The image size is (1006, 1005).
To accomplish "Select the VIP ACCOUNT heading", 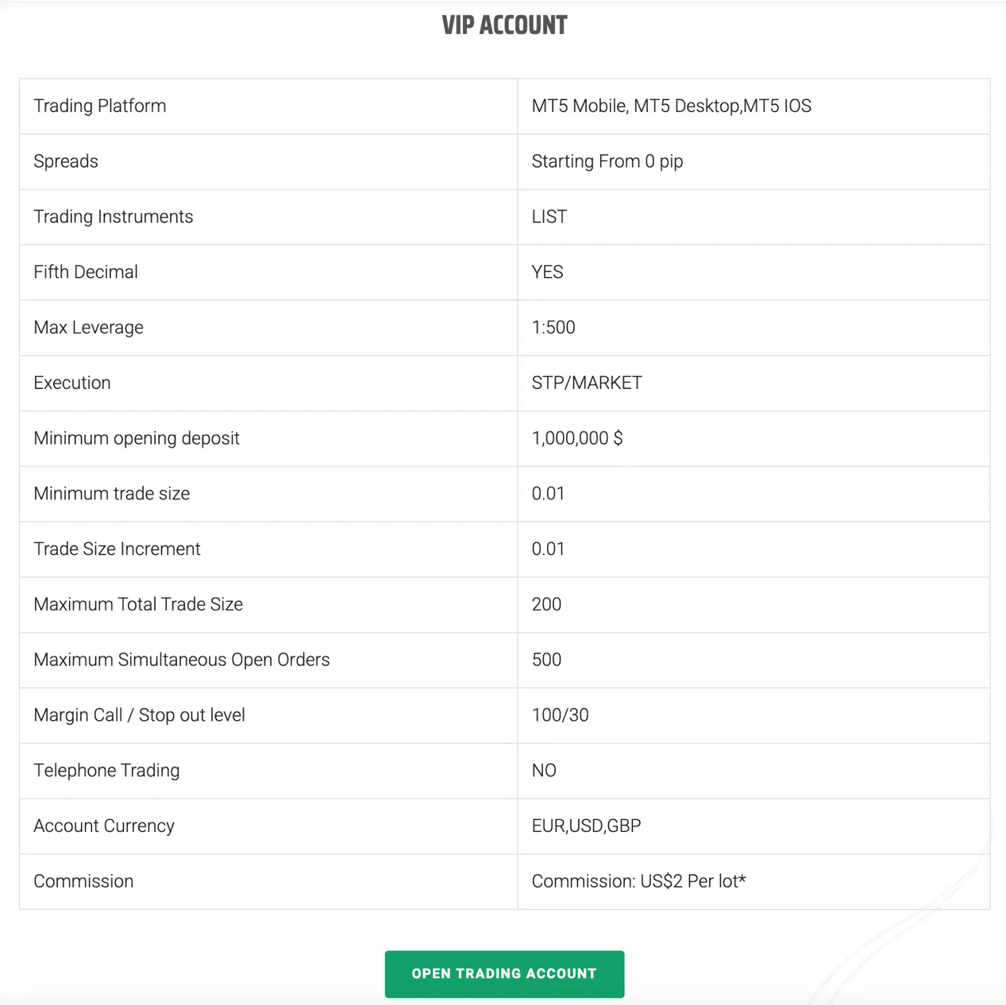I will (x=504, y=25).
